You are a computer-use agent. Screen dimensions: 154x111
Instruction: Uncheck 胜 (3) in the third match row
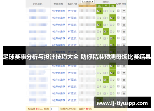point(98,25)
